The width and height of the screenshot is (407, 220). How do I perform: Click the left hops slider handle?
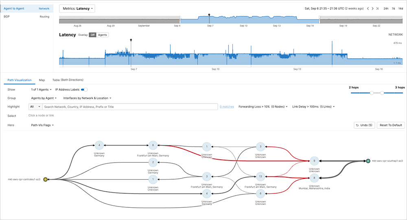click(372, 93)
